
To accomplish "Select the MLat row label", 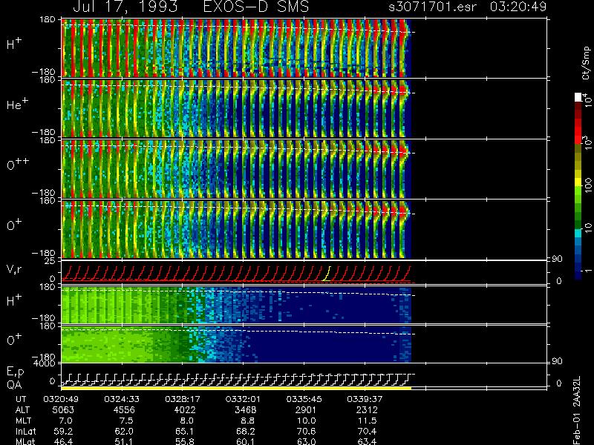I will [x=25, y=441].
